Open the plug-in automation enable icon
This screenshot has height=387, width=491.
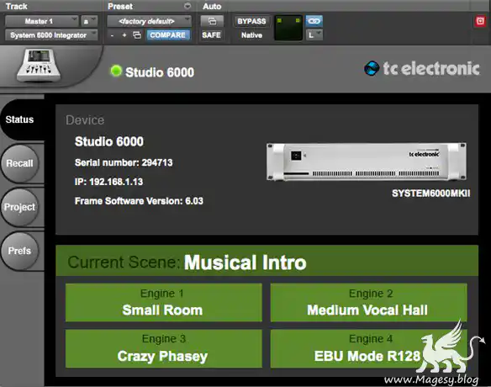212,21
